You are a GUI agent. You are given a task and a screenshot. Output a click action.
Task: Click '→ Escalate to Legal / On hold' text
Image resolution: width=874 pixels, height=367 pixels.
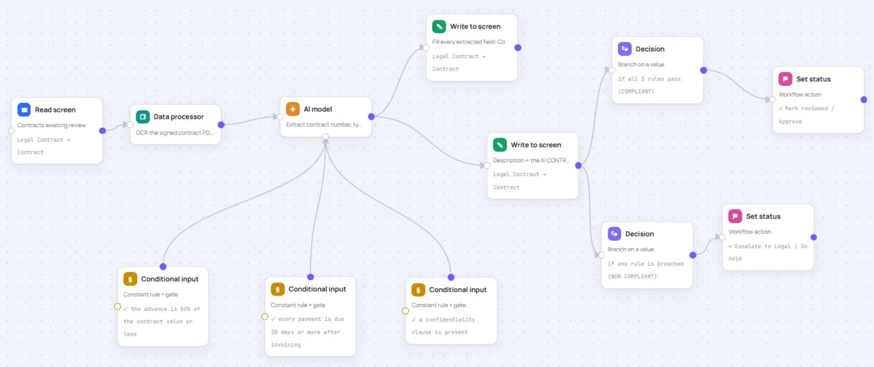(x=768, y=252)
